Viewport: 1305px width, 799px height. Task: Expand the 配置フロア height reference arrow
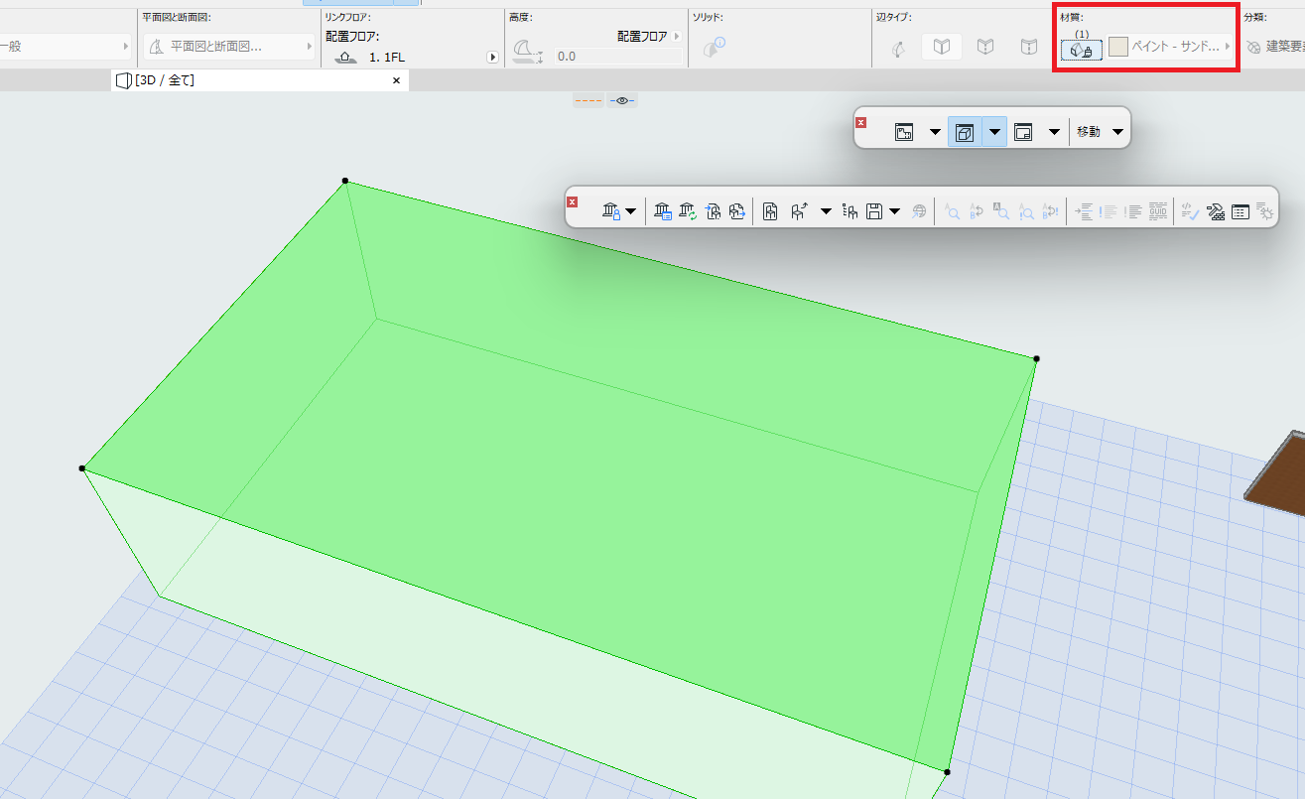(x=677, y=36)
